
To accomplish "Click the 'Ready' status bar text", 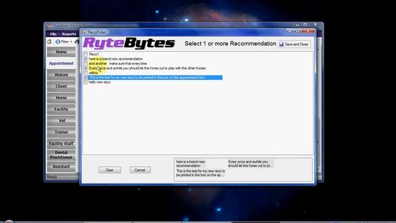I will (52, 177).
